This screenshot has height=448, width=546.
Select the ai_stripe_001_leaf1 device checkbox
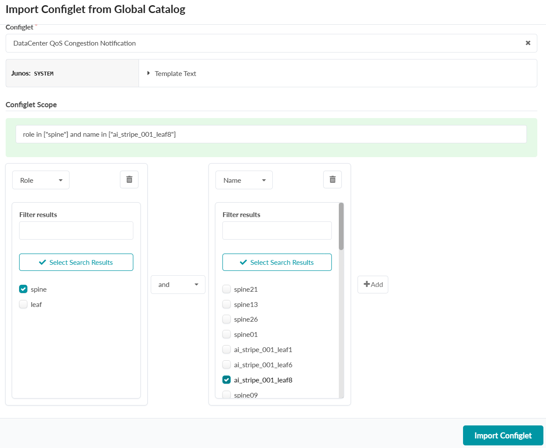pyautogui.click(x=227, y=349)
